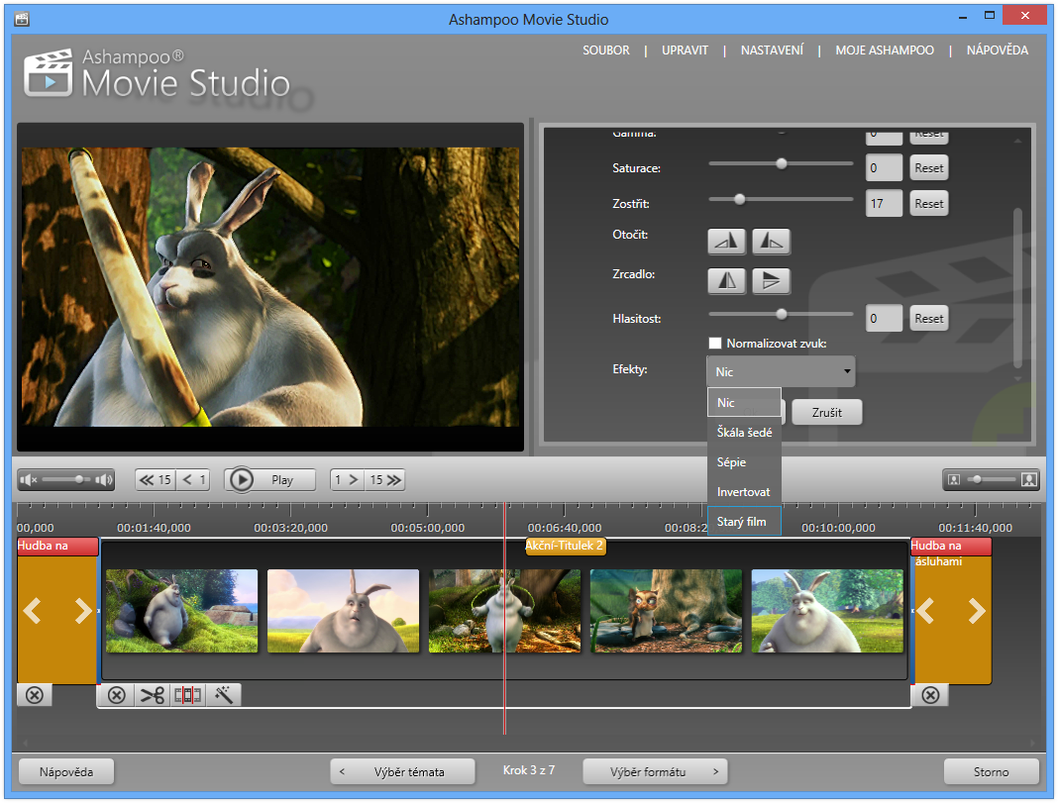Click the Zostřit value field showing 17

pos(884,204)
